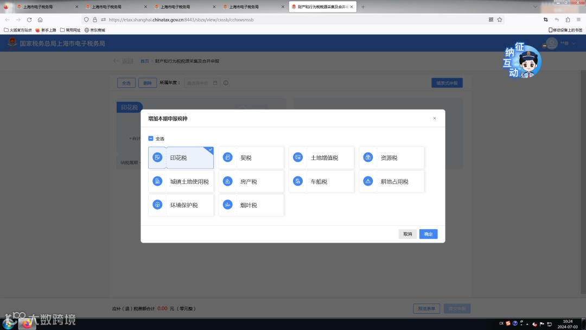Viewport: 586px width, 330px height.
Task: Click the 填表式申报 button
Action: click(x=447, y=83)
